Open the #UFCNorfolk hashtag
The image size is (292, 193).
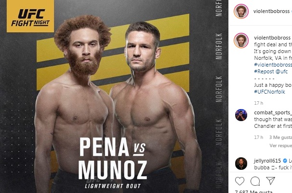click(270, 92)
